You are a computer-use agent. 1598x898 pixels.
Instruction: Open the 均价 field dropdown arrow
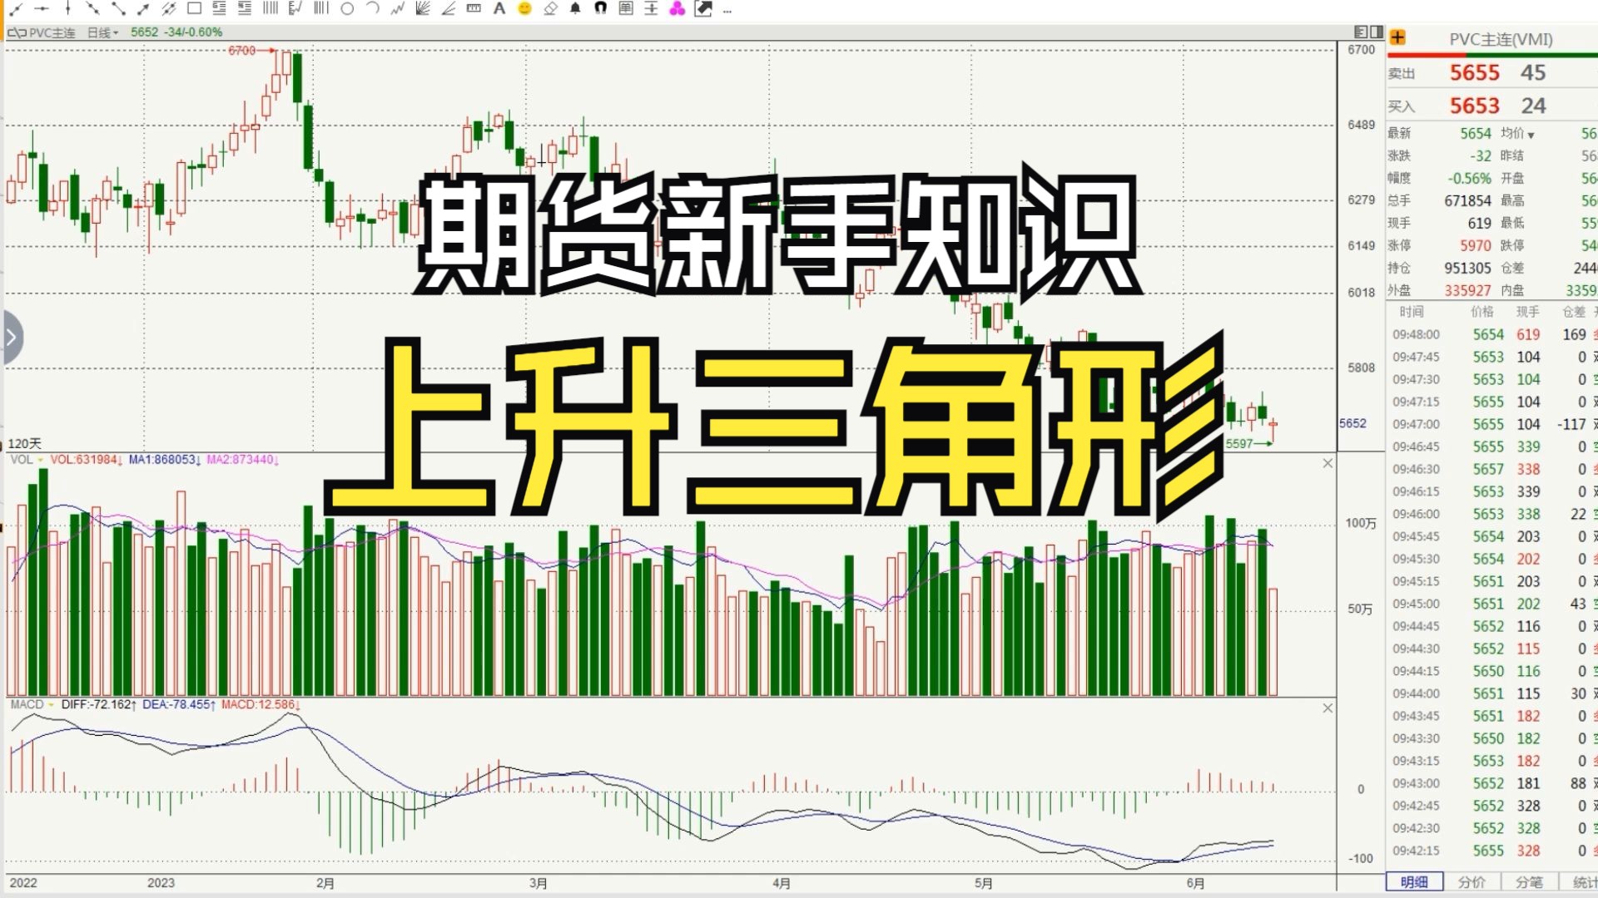[x=1531, y=135]
